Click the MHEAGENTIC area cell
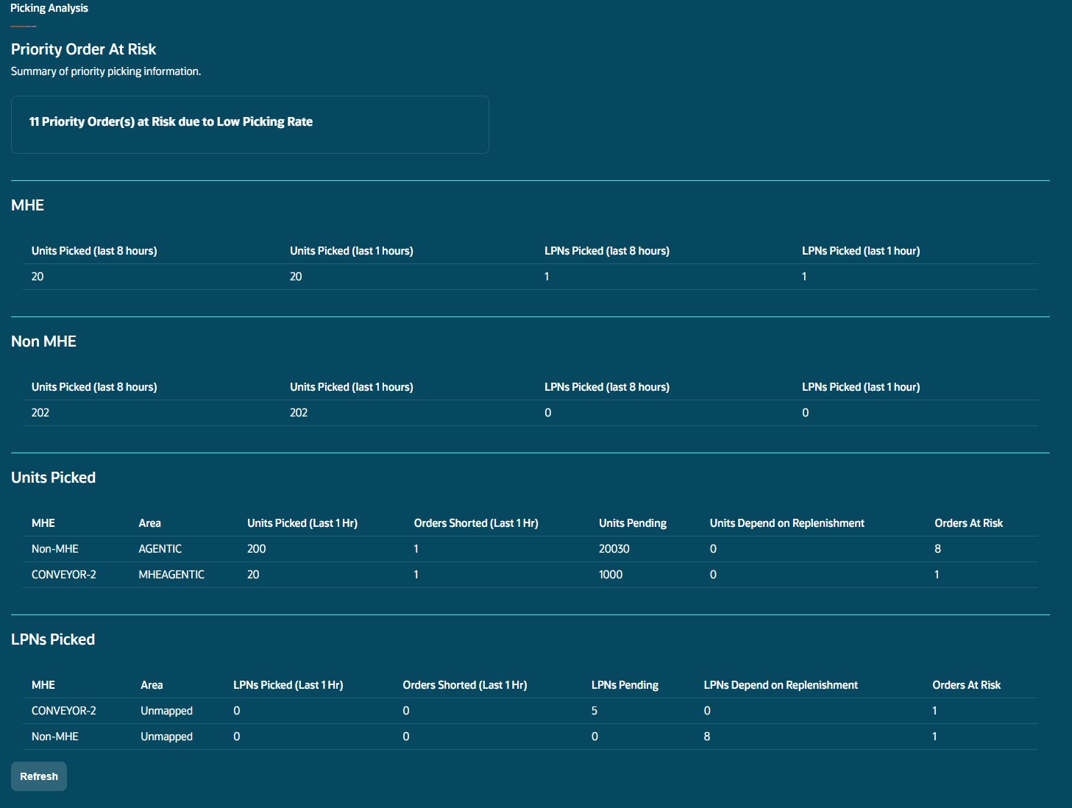The image size is (1072, 808). click(x=171, y=575)
